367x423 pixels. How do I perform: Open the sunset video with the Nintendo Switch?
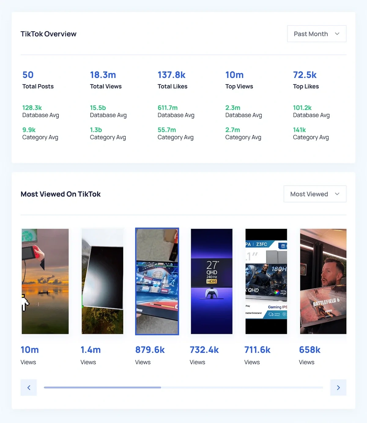pyautogui.click(x=45, y=281)
